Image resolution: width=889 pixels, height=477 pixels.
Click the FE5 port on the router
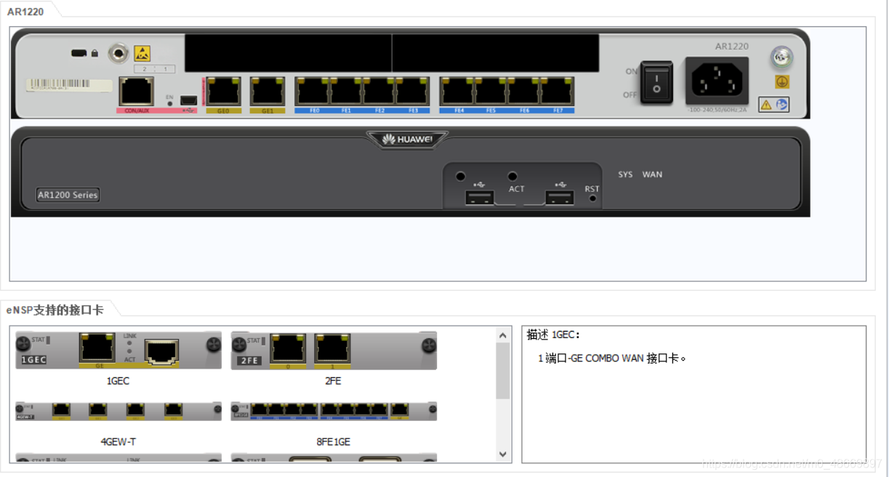point(491,92)
